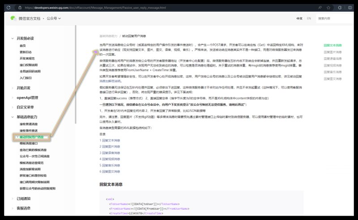Image resolution: width=358 pixels, height=220 pixels.
Task: Open the site info lock icon
Action: click(x=20, y=8)
